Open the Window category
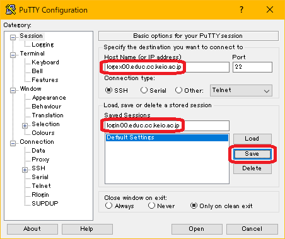The height and width of the screenshot is (239, 285). click(31, 89)
